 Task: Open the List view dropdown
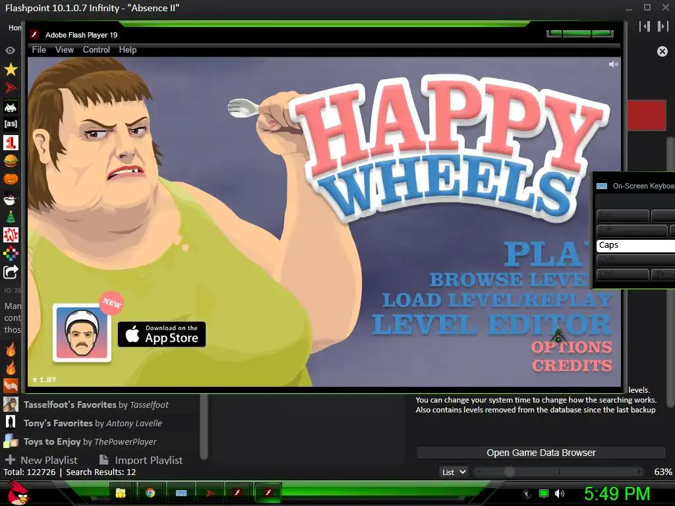(x=454, y=472)
